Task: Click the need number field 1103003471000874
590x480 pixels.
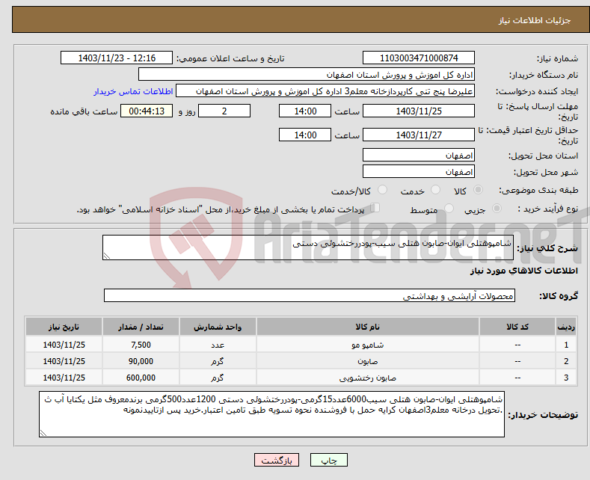Action: coord(419,58)
